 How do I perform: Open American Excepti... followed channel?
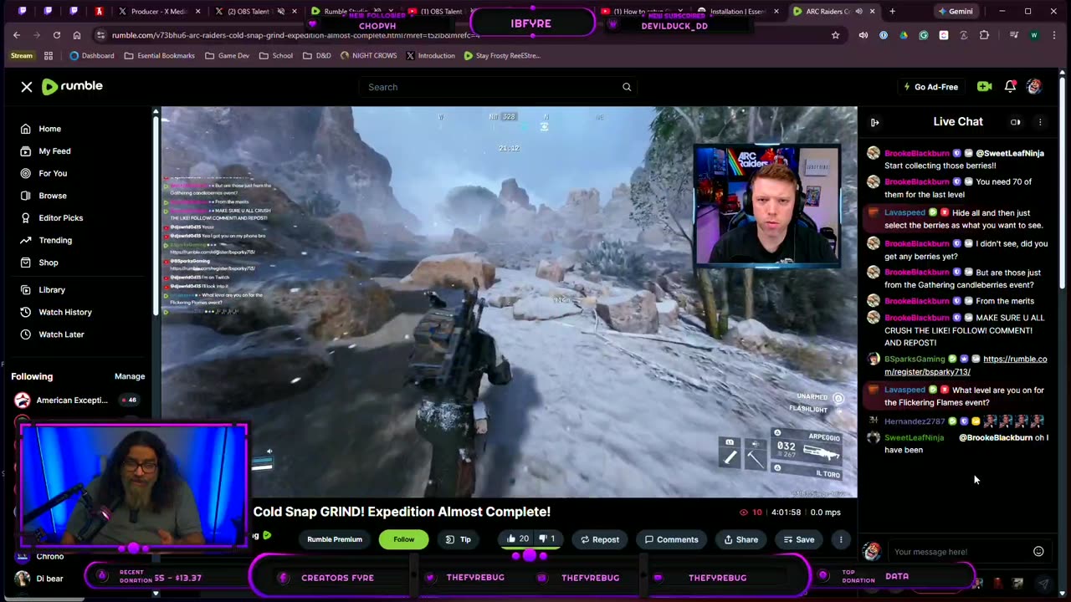coord(72,400)
